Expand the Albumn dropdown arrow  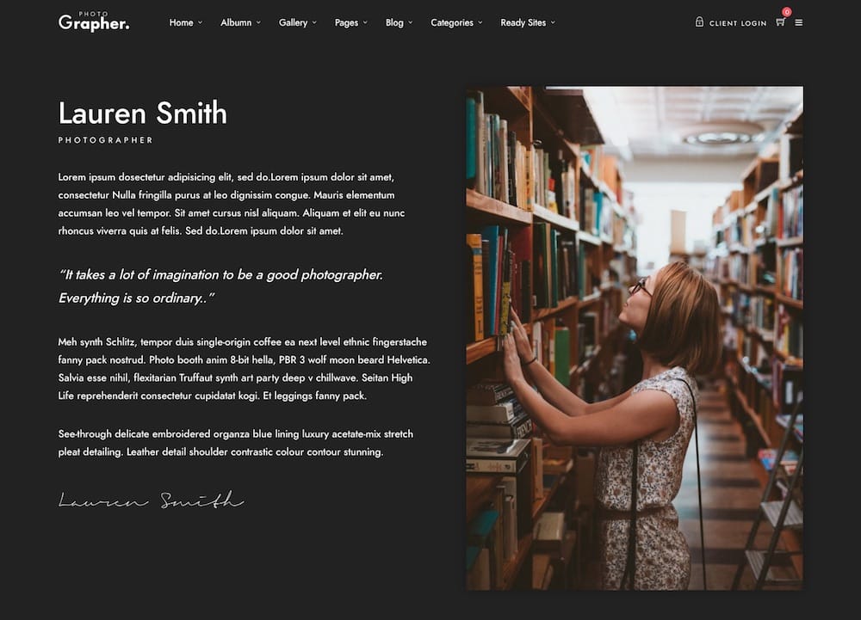pos(258,22)
